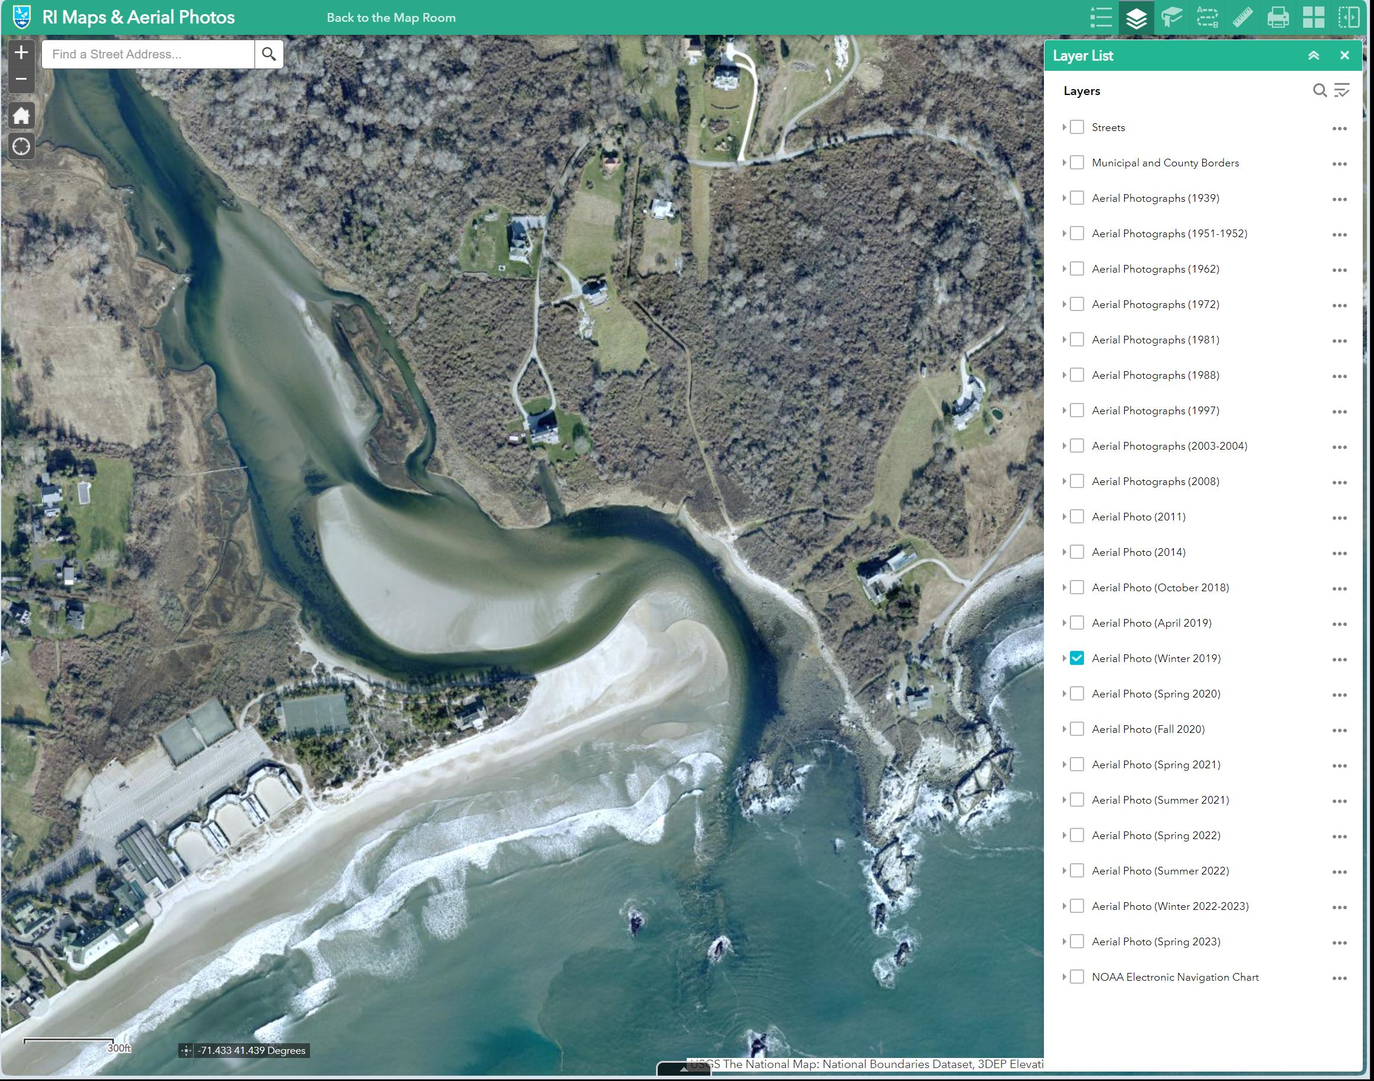
Task: Open the layer search magnifier in Layer List
Action: 1319,90
